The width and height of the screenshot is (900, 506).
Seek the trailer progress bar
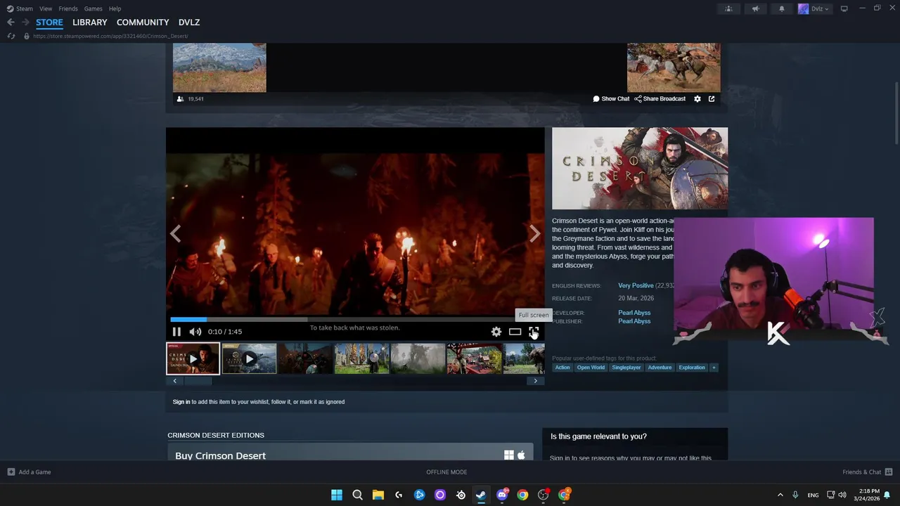point(355,320)
